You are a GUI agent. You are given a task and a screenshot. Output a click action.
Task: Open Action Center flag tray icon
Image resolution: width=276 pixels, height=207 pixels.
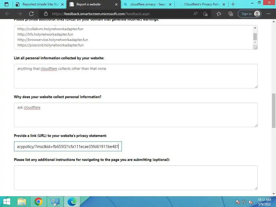238,202
